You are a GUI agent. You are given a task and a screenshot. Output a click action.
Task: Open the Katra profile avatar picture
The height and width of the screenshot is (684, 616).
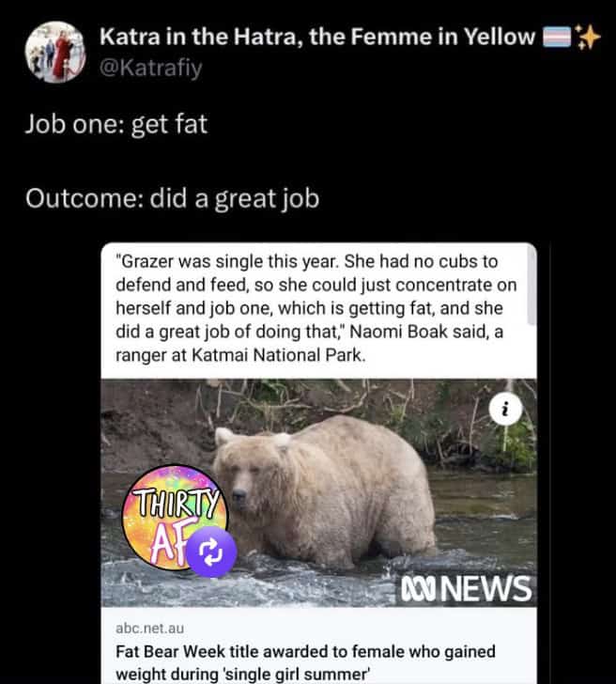point(55,52)
